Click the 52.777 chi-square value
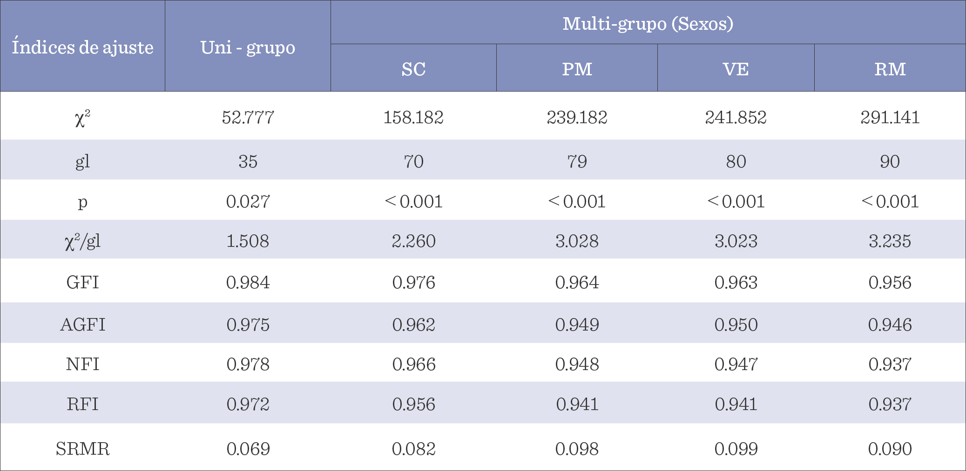 [x=248, y=117]
